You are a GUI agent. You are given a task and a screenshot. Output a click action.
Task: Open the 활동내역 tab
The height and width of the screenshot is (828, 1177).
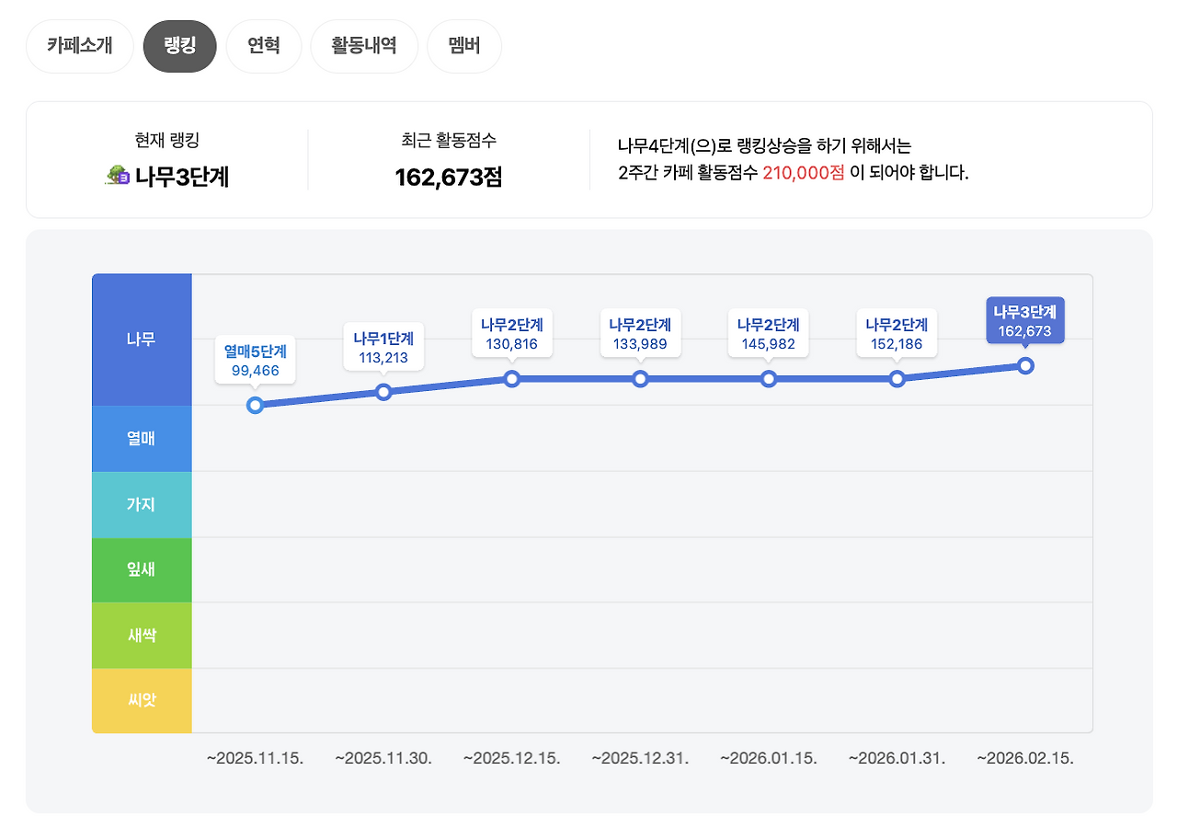[x=364, y=46]
